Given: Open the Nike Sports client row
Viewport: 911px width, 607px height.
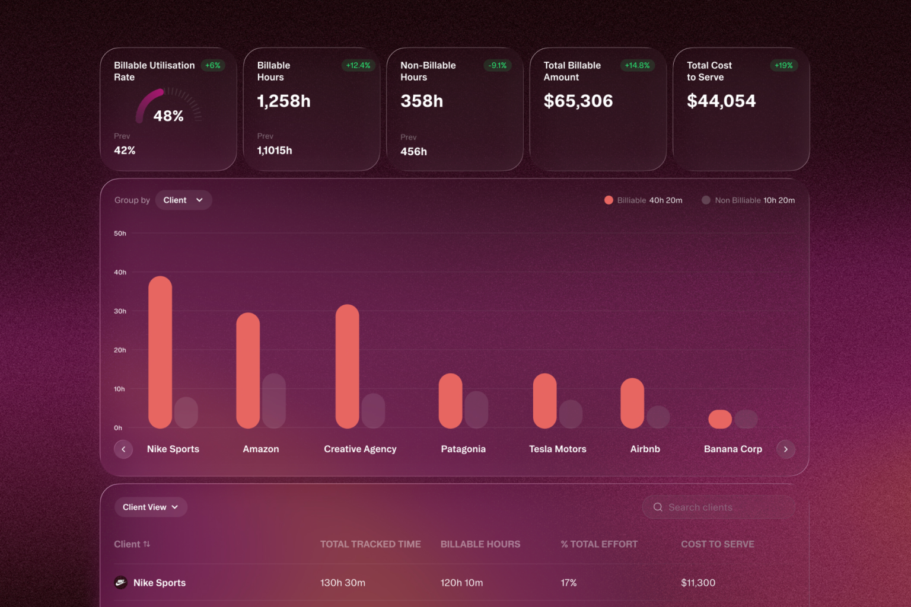Looking at the screenshot, I should point(455,583).
